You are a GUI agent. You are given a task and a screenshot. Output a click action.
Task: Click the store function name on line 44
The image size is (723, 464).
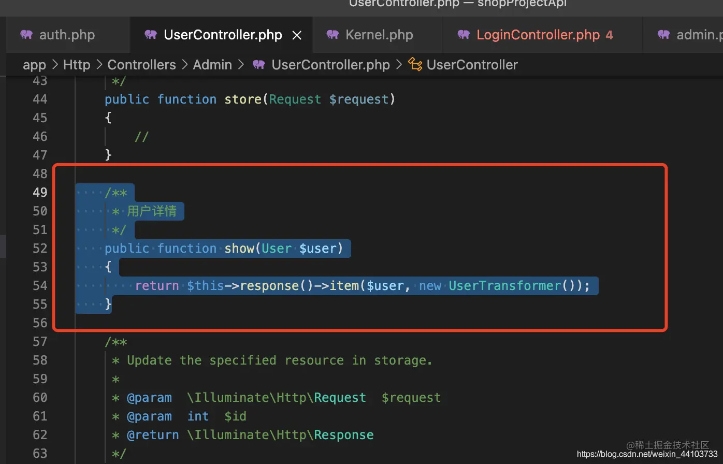coord(243,99)
